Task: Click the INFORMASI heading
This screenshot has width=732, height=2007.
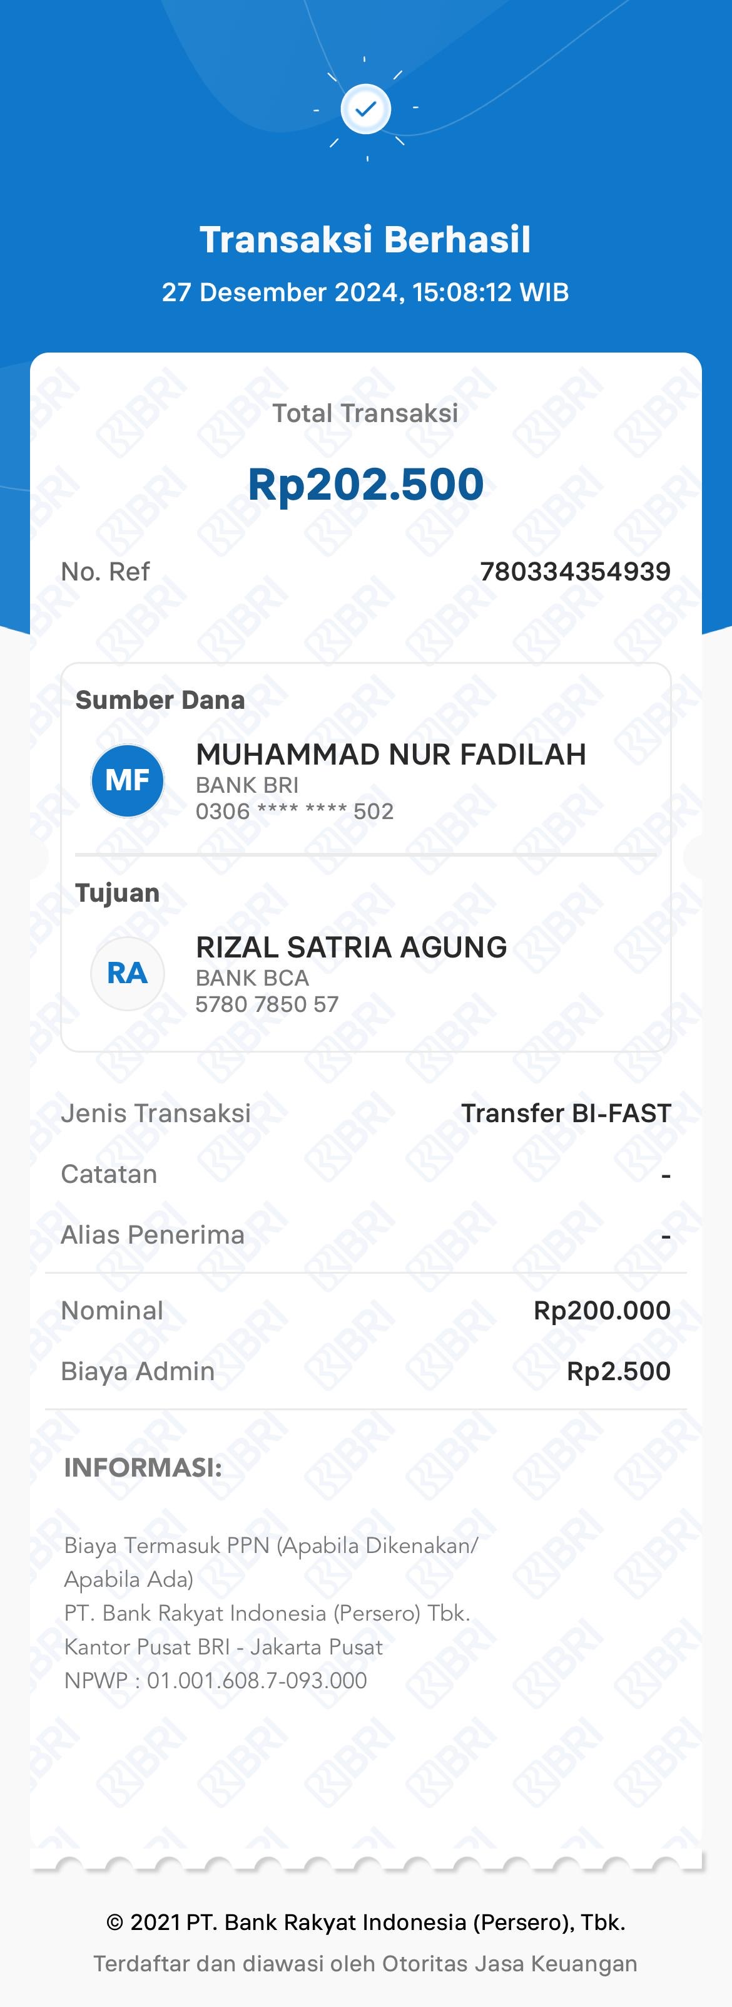Action: coord(143,1468)
